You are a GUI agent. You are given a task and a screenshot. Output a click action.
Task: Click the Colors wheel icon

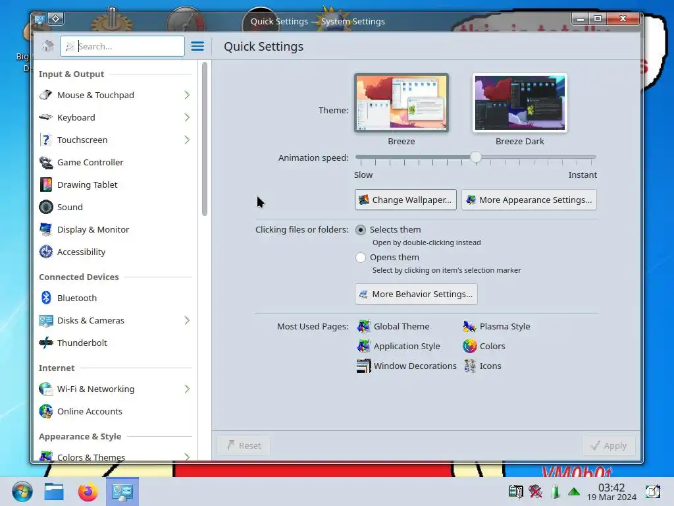click(x=469, y=346)
